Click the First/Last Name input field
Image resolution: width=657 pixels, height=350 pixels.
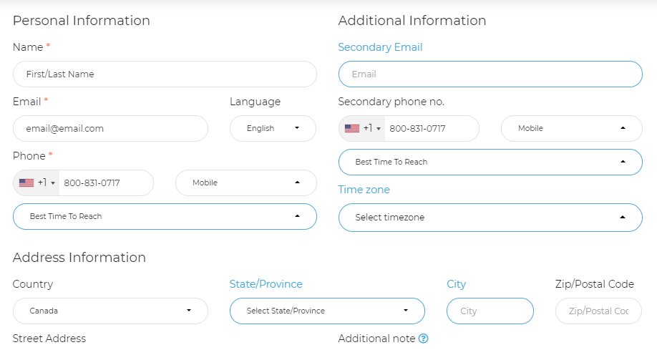pyautogui.click(x=165, y=74)
